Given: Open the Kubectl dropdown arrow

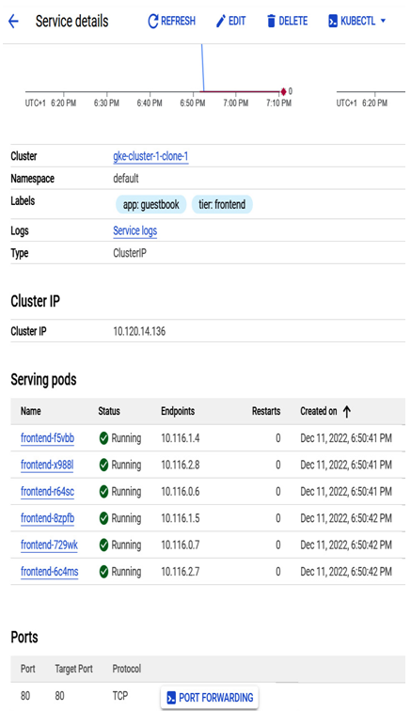Looking at the screenshot, I should [383, 21].
